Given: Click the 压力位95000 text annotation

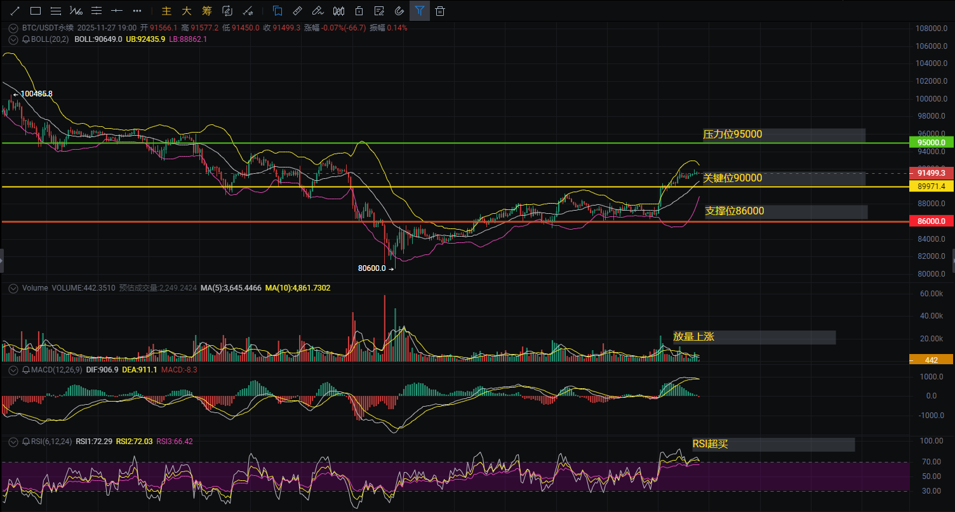Looking at the screenshot, I should coord(732,135).
